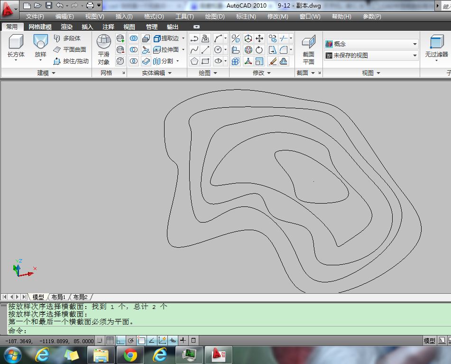Click the coordinates readout in status bar
Image resolution: width=451 pixels, height=364 pixels.
(x=49, y=341)
